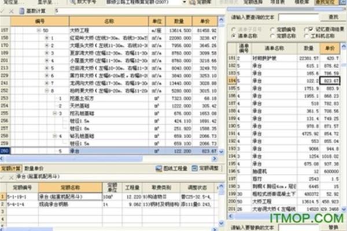Click the checkmark icon before 承台(起重机配吊斗)
Viewport: 347px width, 231px height.
[x=2, y=177]
